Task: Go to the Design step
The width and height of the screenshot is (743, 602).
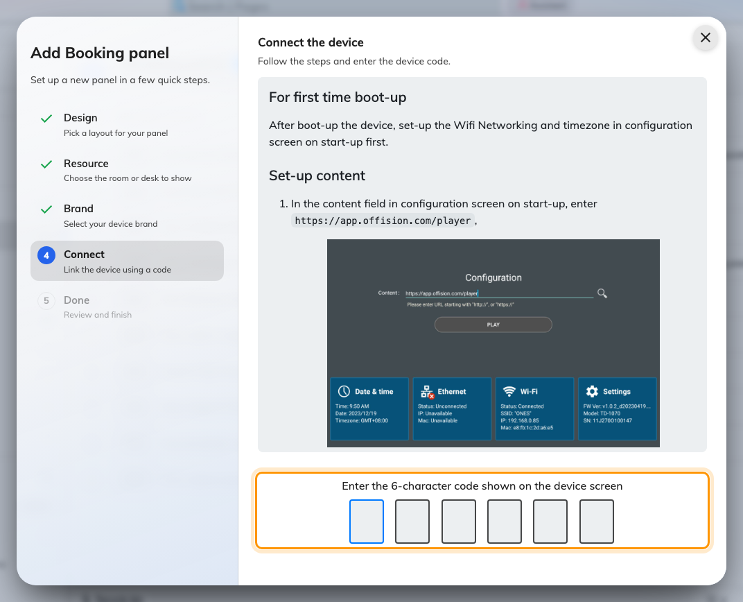Action: click(x=127, y=125)
